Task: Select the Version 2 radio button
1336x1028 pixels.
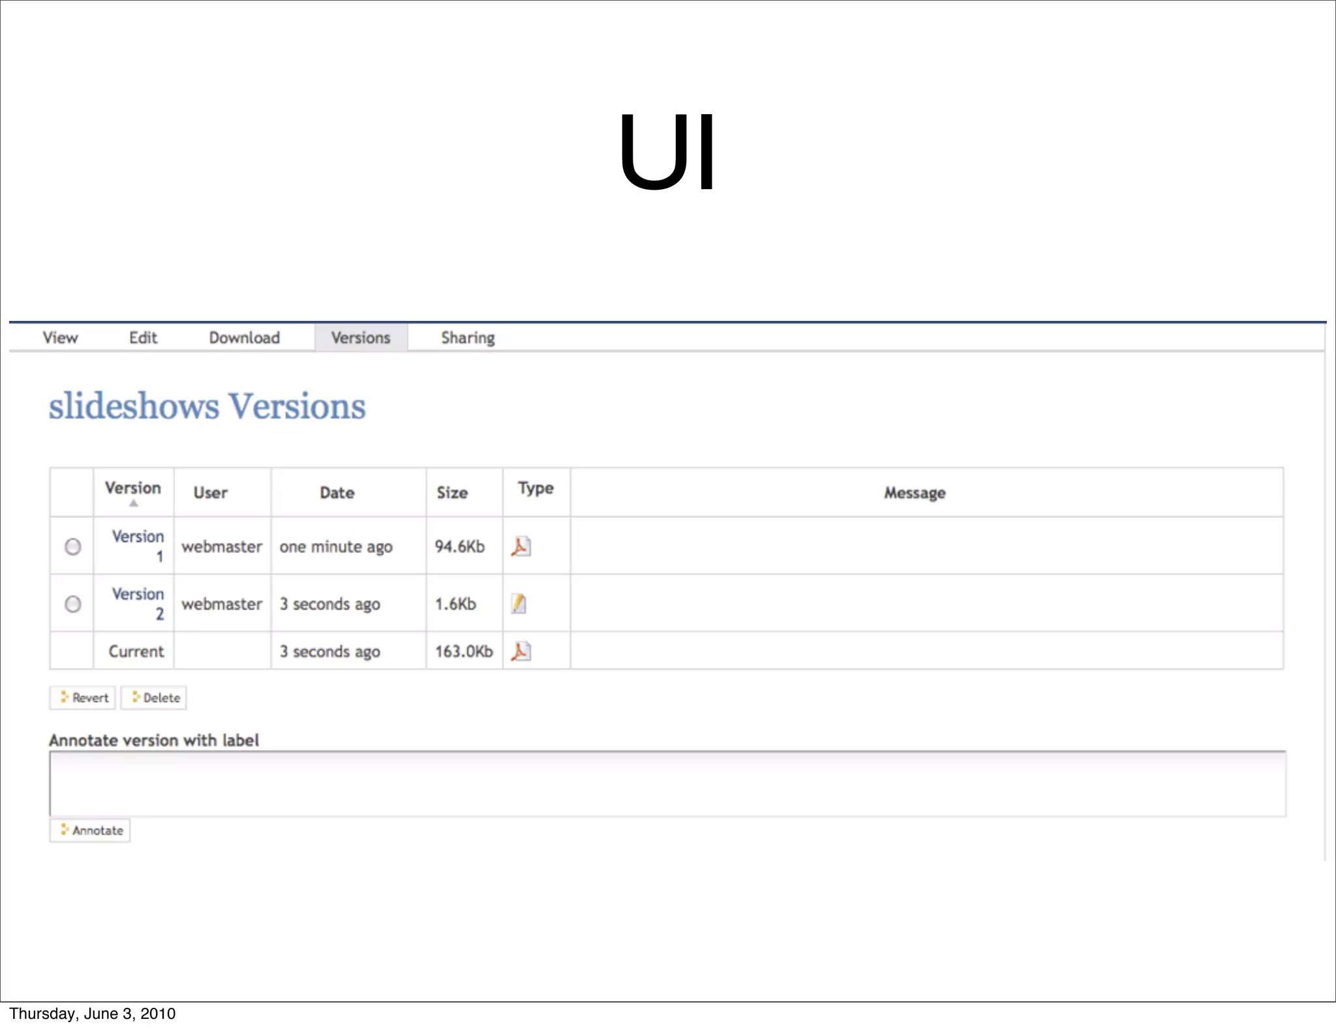Action: 73,604
